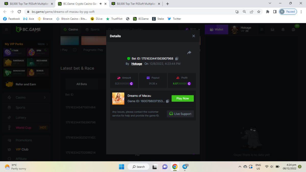Expand the BCD currency dropdown

click(x=193, y=30)
